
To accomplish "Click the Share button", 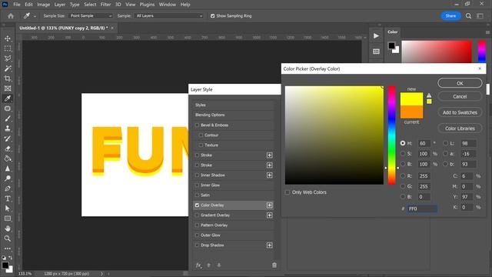I will 450,15.
